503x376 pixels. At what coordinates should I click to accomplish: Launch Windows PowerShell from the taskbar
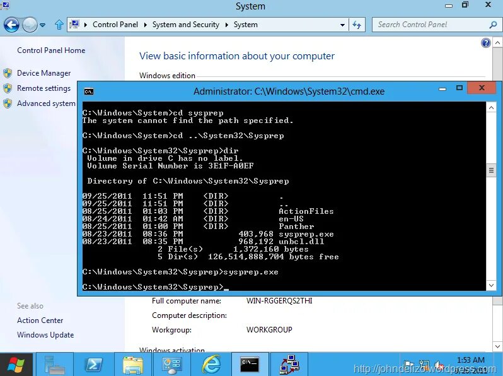pyautogui.click(x=93, y=365)
